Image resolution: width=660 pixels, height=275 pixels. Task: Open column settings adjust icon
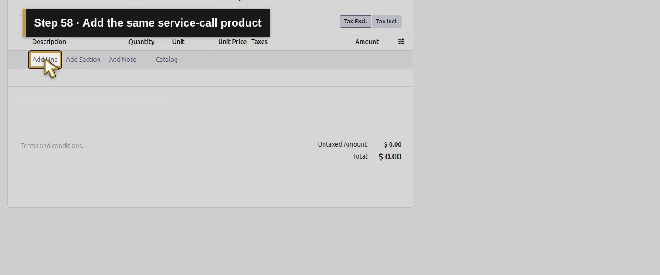401,42
